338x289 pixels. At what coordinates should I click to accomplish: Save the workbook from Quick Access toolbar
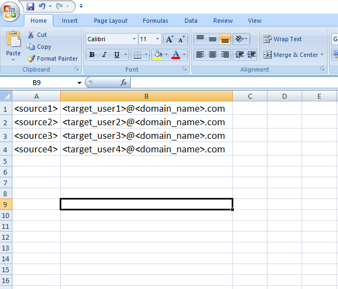click(x=30, y=7)
